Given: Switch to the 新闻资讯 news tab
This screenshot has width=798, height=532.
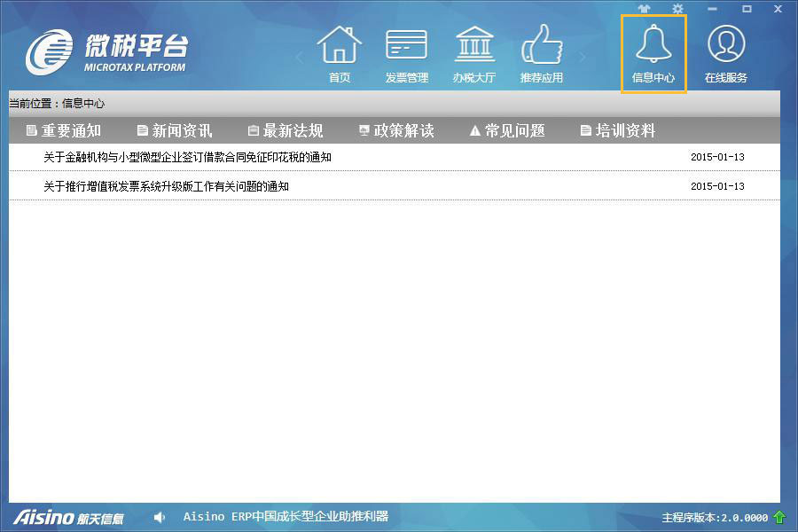Looking at the screenshot, I should [175, 129].
